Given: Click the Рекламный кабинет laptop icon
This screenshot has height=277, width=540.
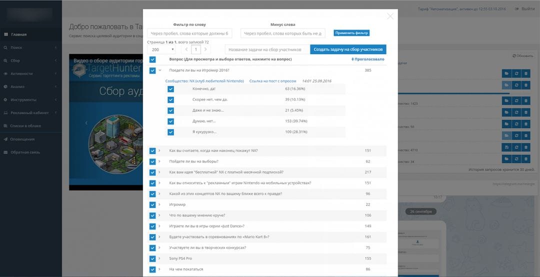Looking at the screenshot, I should coord(6,113).
